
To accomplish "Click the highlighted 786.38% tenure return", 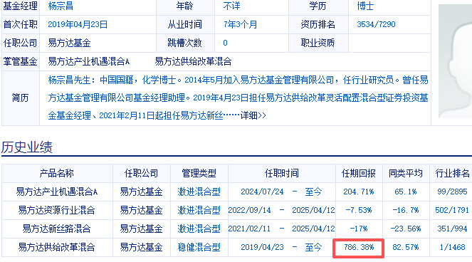I will tap(359, 247).
